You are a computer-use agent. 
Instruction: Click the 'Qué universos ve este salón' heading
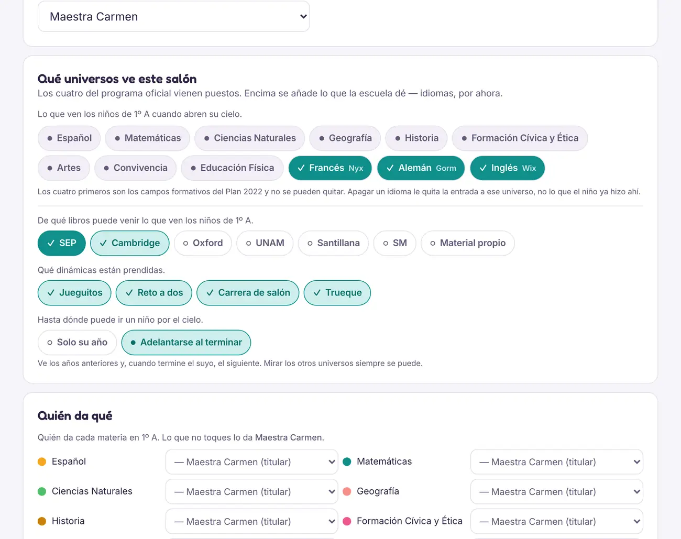click(117, 79)
